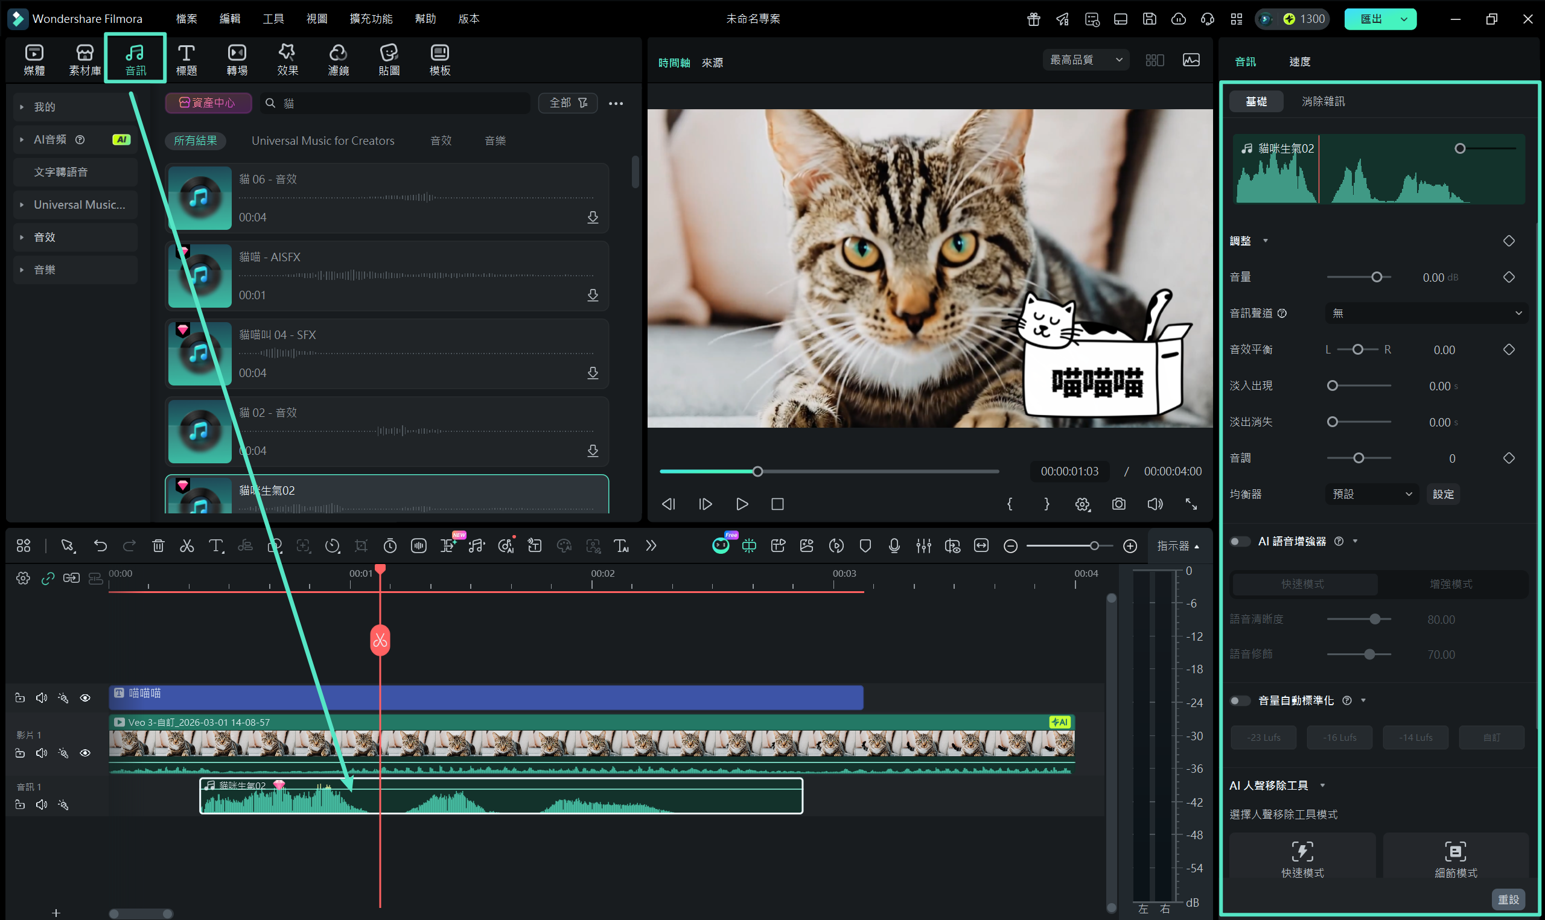Open the 最高品質 quality dropdown
This screenshot has height=920, width=1545.
(x=1085, y=60)
